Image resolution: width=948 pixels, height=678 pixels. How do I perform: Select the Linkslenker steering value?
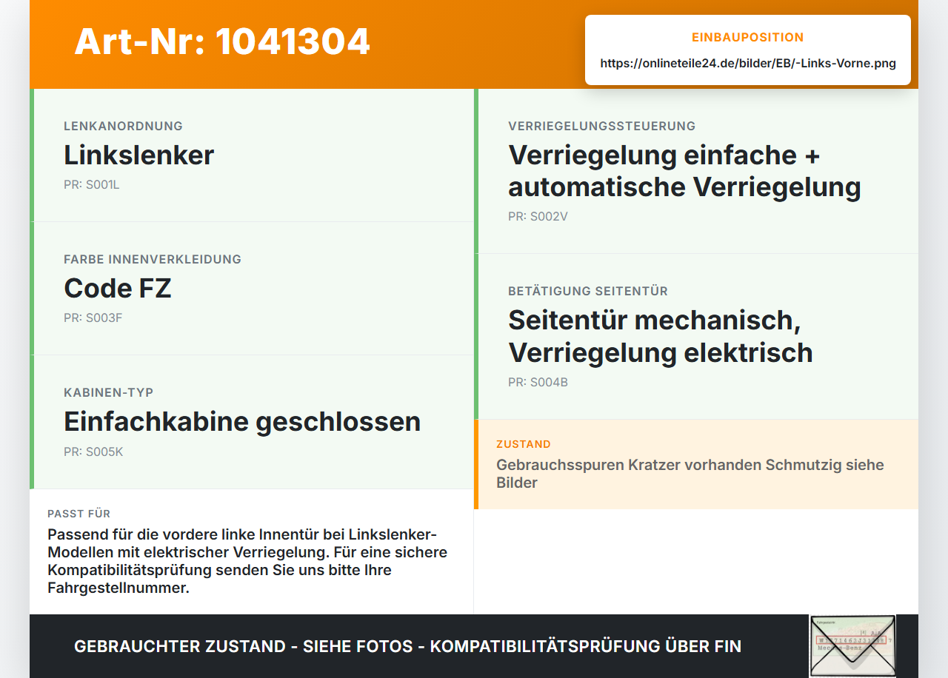point(138,155)
